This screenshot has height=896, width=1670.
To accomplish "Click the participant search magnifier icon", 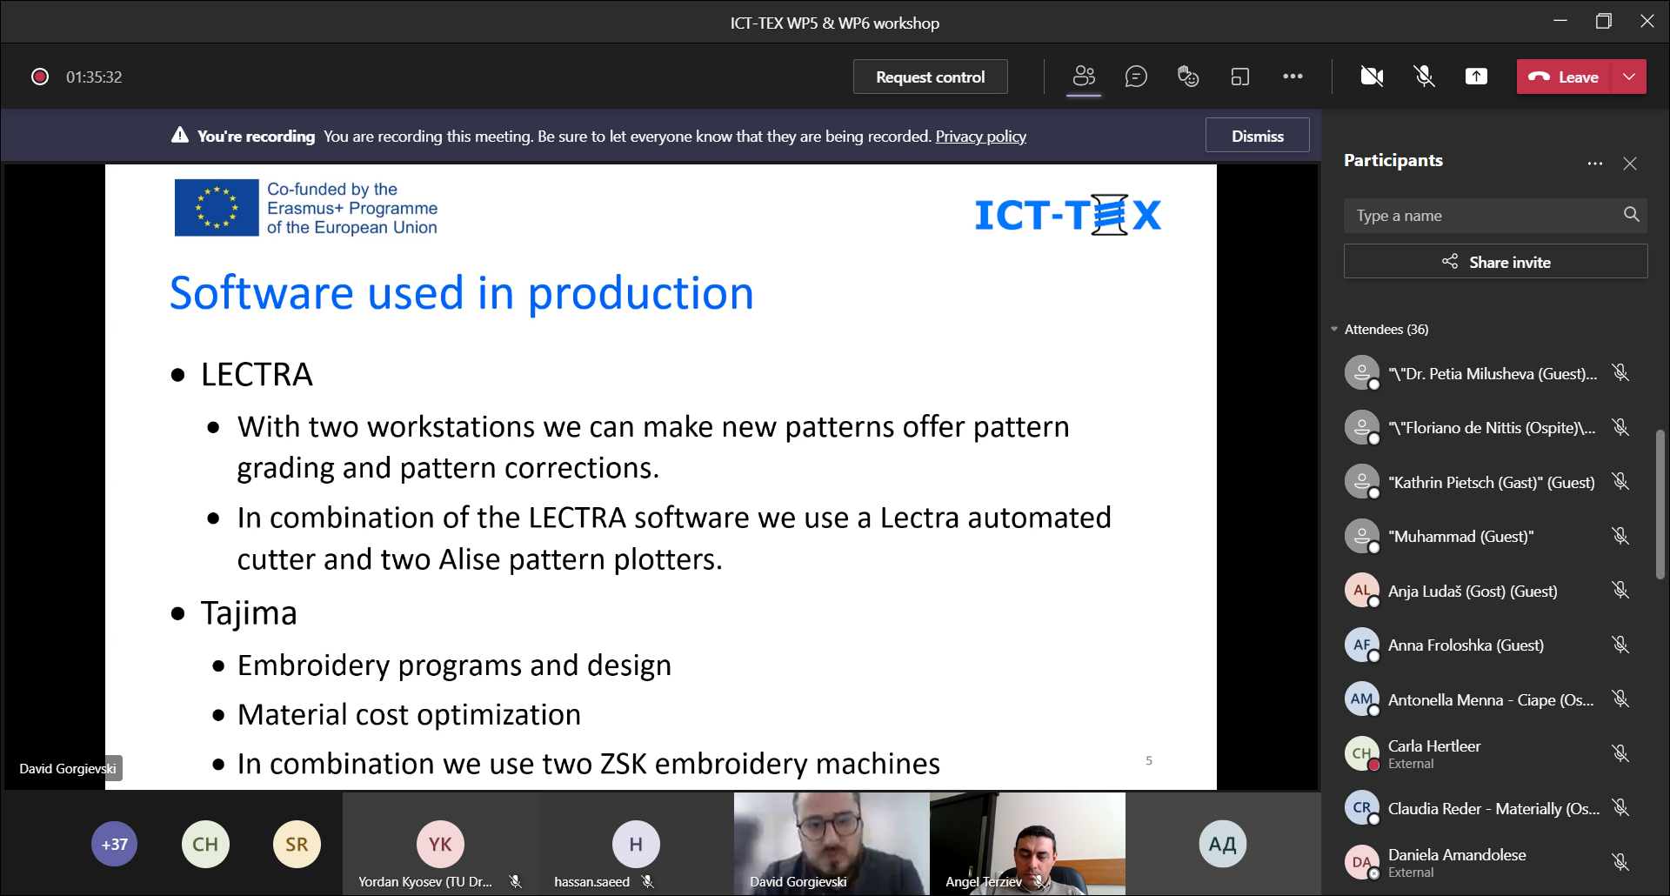I will [x=1631, y=214].
